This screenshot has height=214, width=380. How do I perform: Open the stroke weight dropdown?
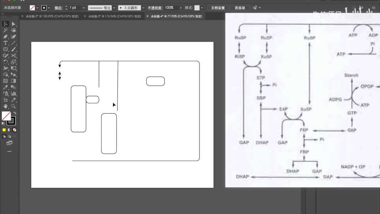click(x=84, y=8)
